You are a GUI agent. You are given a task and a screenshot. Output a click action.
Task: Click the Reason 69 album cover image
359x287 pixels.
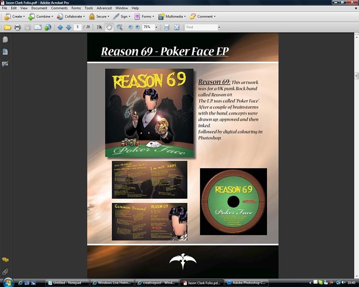[x=149, y=113]
